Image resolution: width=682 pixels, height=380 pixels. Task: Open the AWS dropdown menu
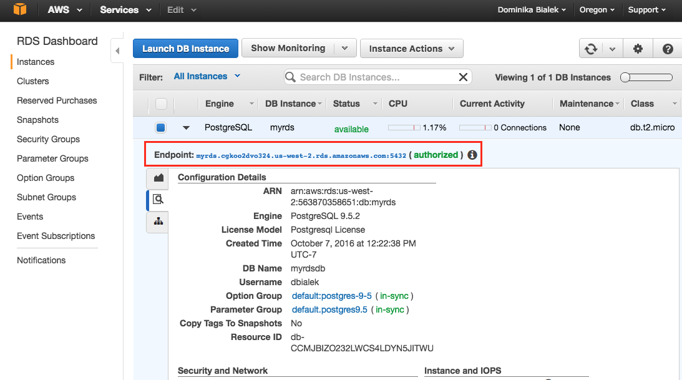pyautogui.click(x=65, y=9)
